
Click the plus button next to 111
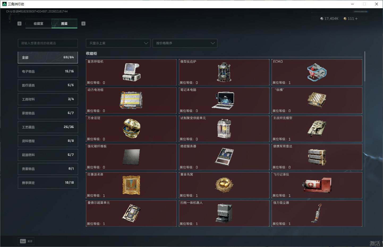[x=356, y=19]
